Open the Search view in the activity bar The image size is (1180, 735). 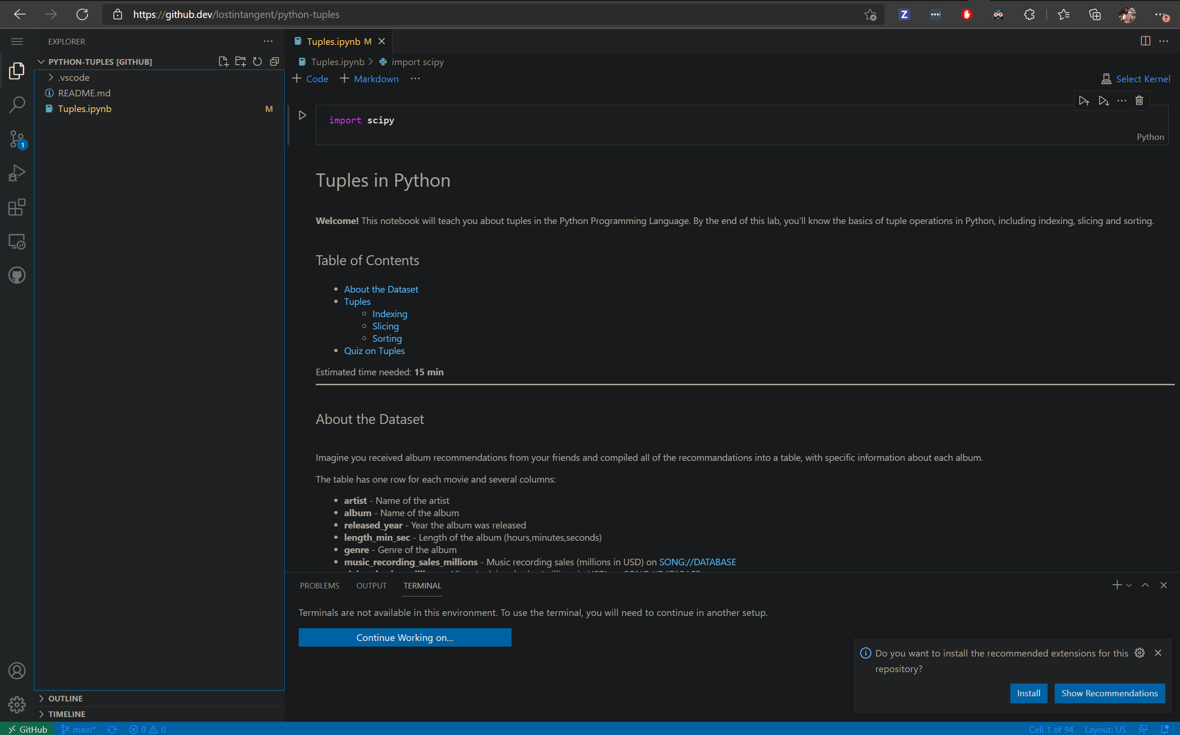coord(17,104)
